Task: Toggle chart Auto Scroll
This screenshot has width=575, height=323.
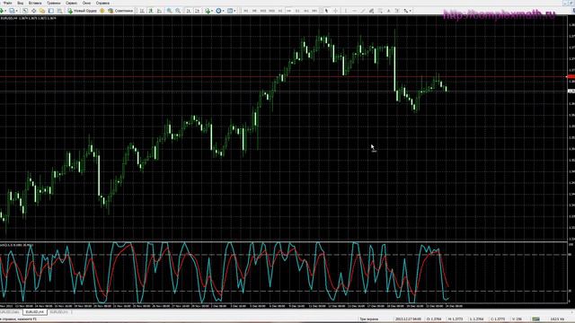Action: click(189, 11)
